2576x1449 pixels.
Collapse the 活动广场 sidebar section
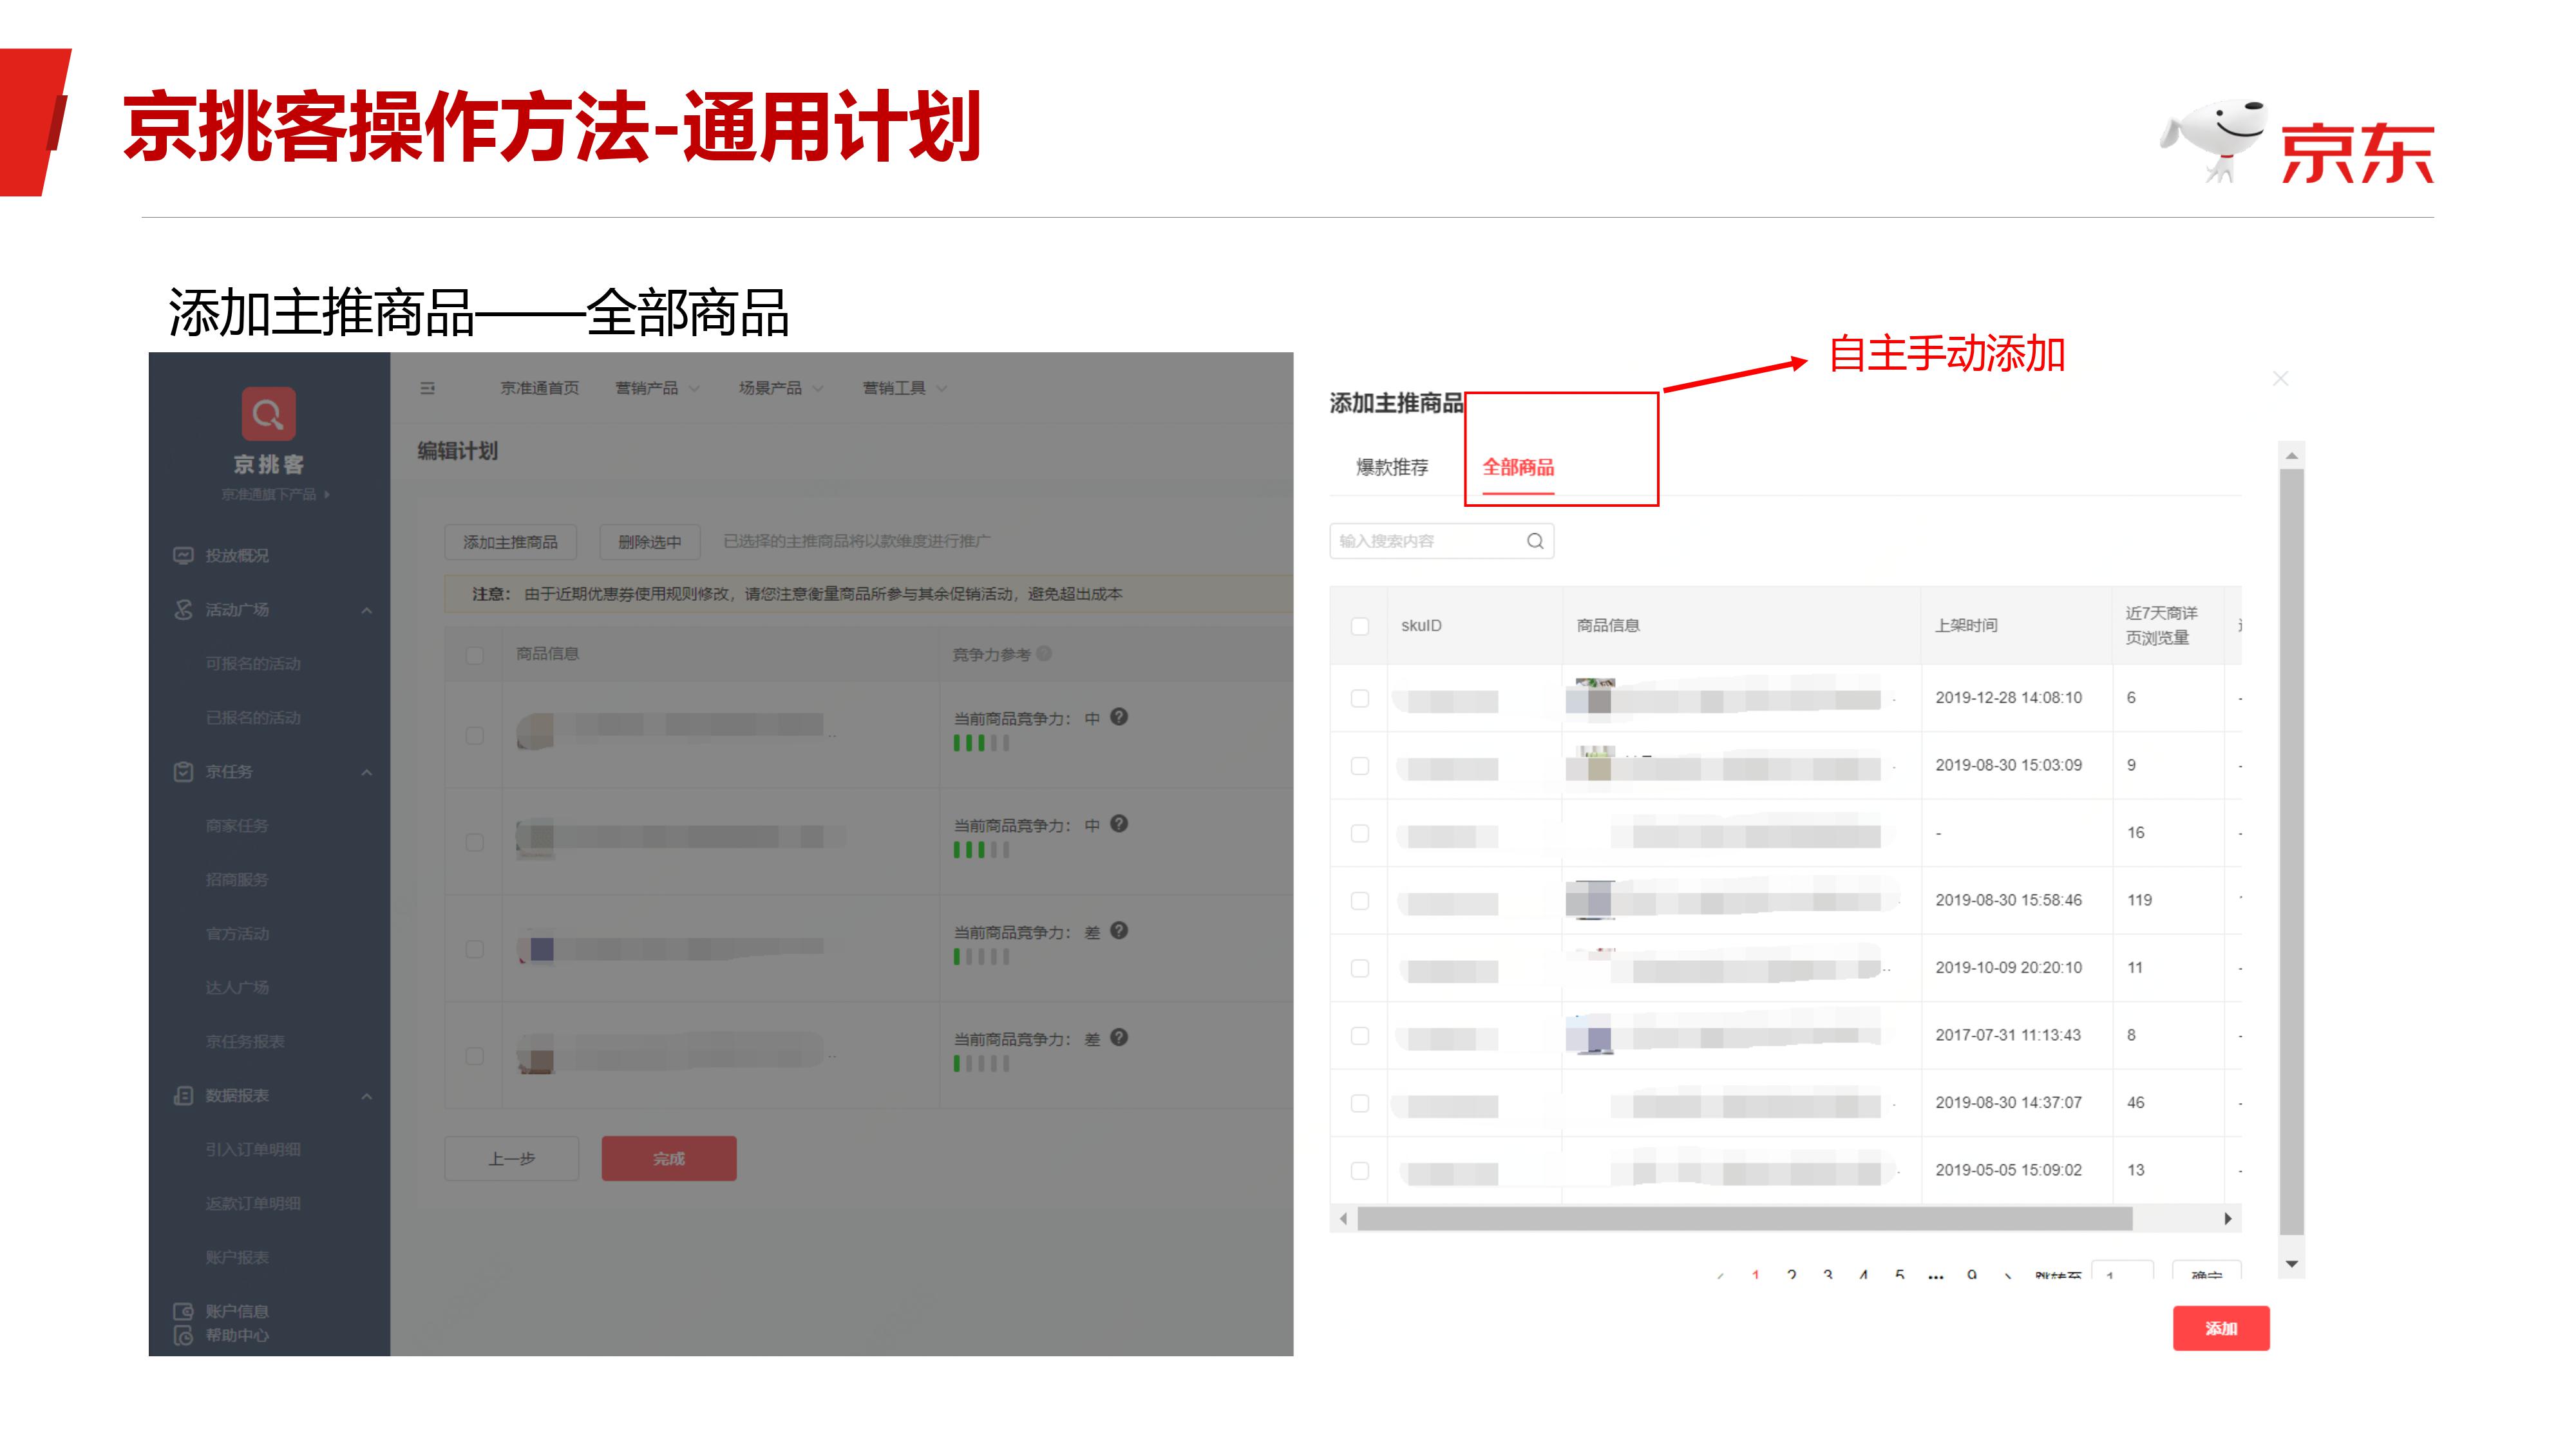[x=367, y=610]
